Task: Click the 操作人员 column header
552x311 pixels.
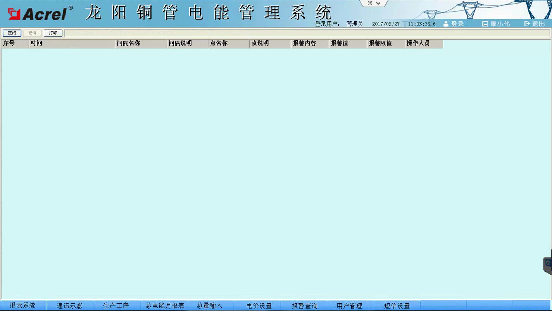Action: [x=423, y=44]
